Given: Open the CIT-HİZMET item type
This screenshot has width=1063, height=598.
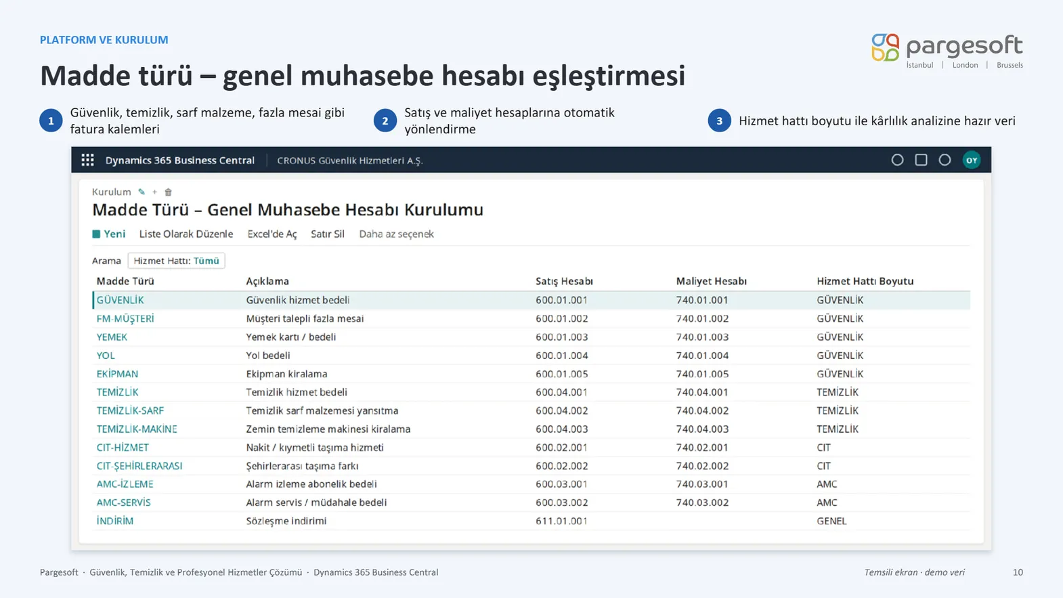Looking at the screenshot, I should tap(123, 448).
